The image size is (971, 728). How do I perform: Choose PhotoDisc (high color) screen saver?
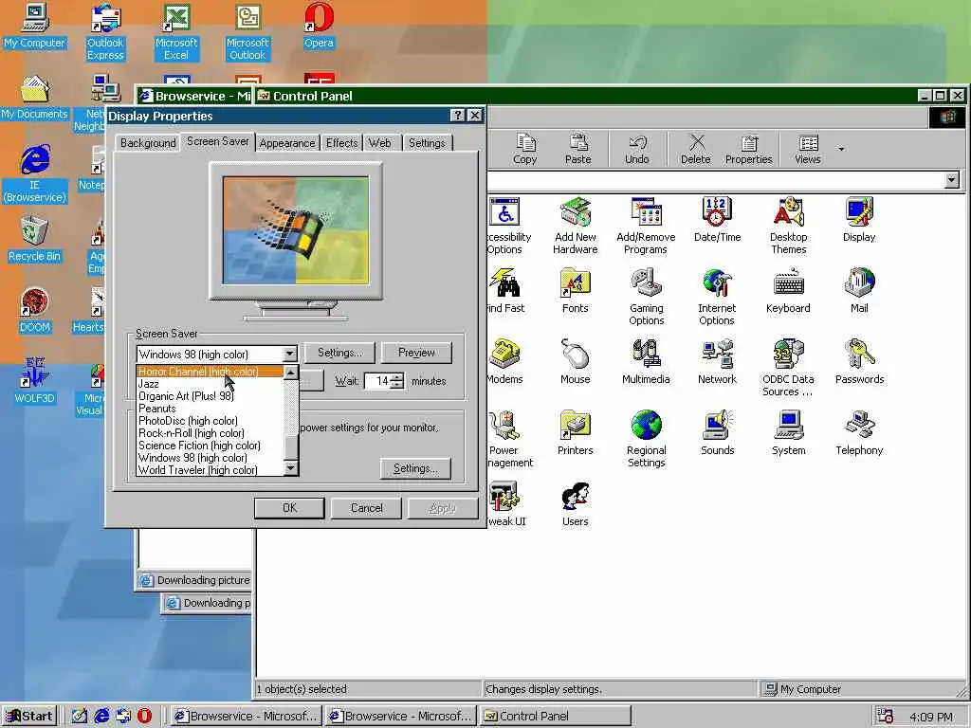coord(210,421)
